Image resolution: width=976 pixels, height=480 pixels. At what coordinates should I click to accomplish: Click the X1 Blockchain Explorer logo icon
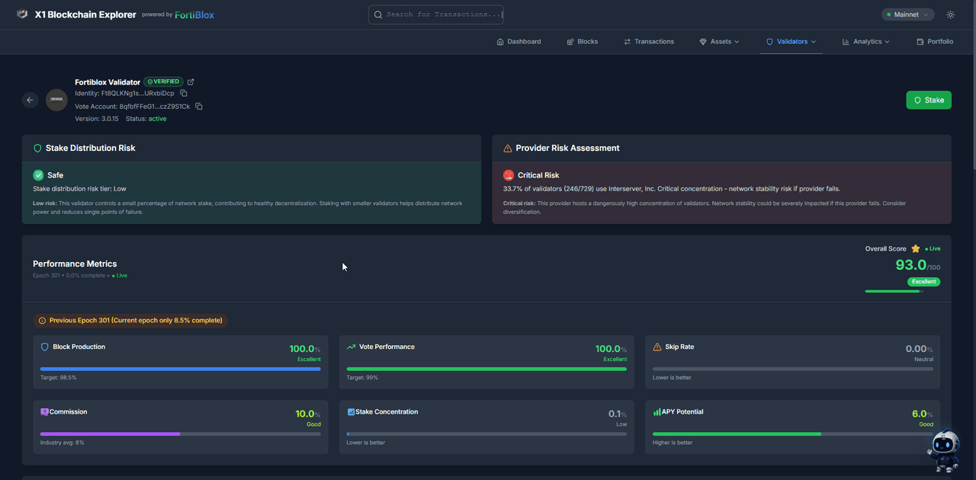tap(22, 14)
